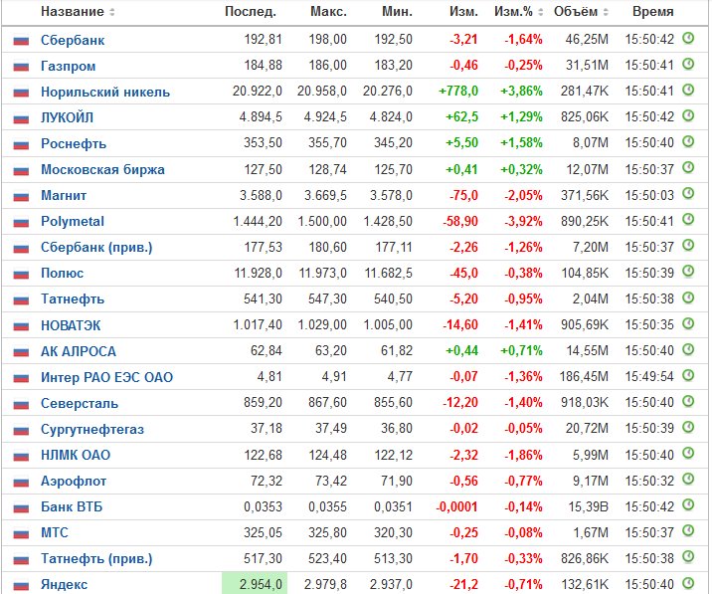Viewport: 712px width, 594px height.
Task: Open the Северсталь stock link
Action: (80, 403)
